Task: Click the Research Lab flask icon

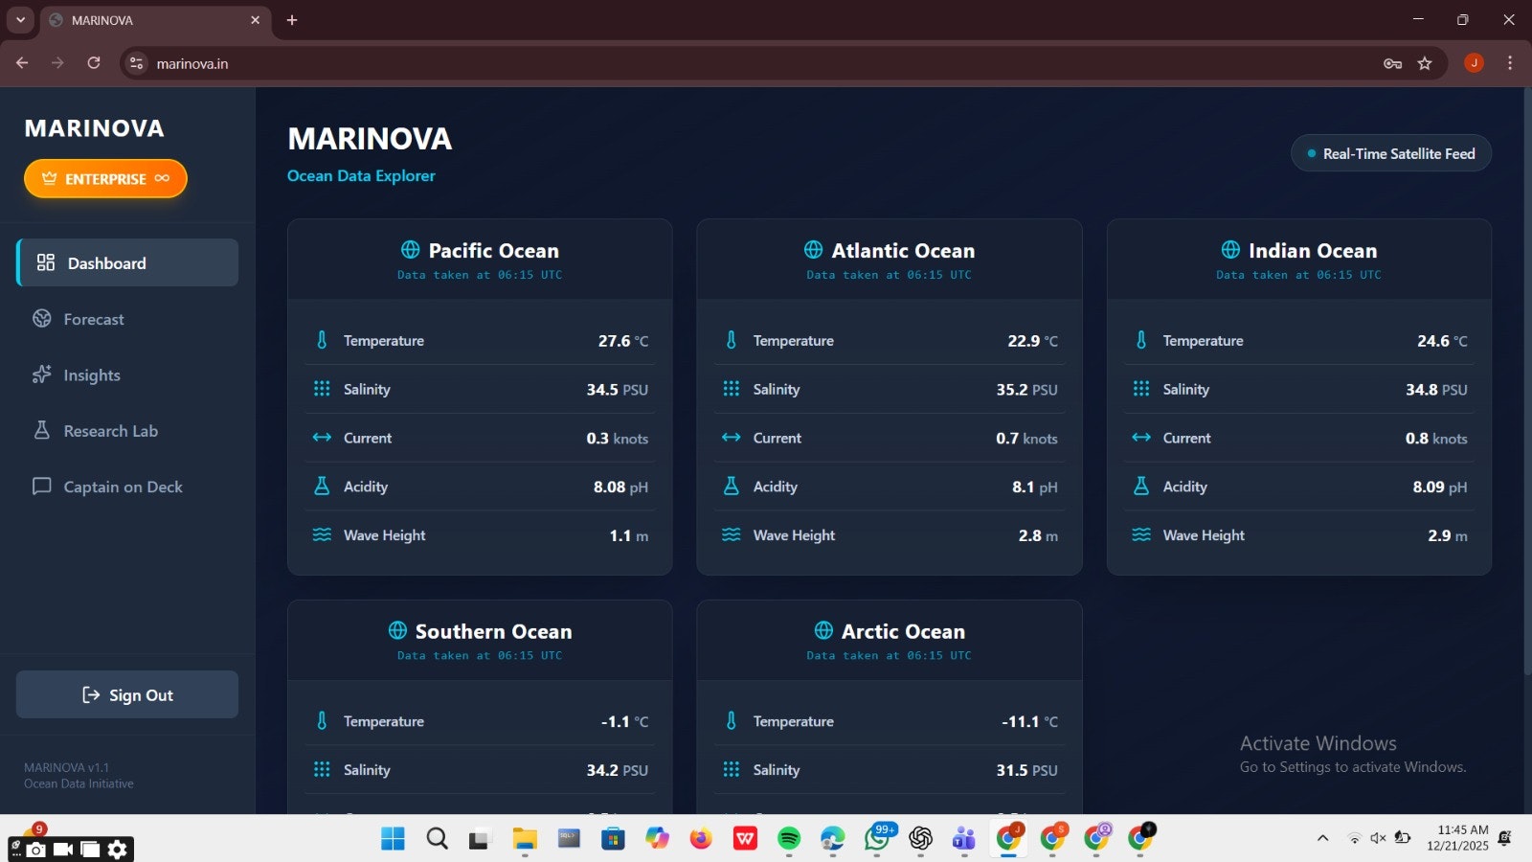Action: [x=42, y=430]
